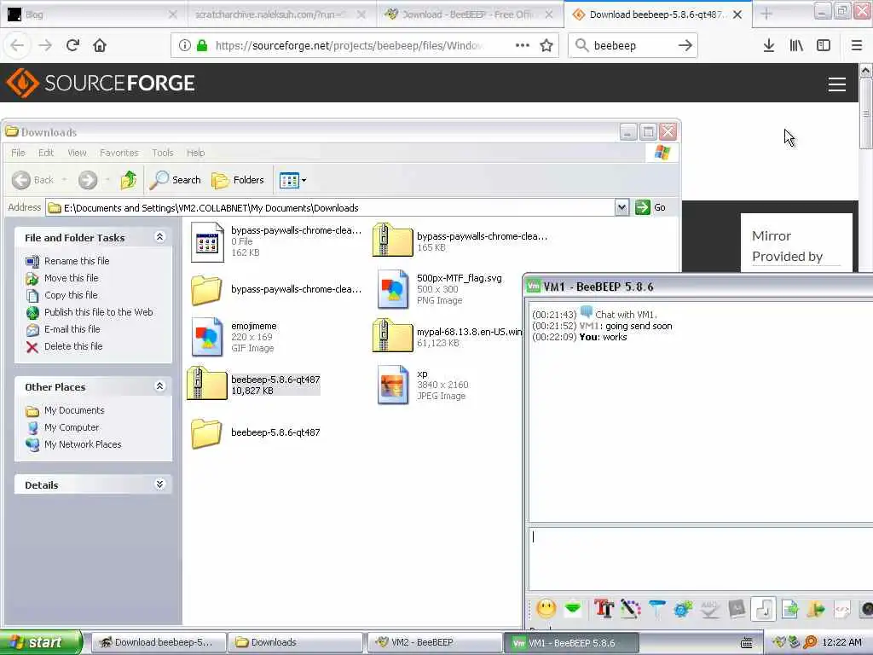Select the unzipped beebeep-5.8.6-qt487 folder
Viewport: 873px width, 655px height.
click(x=255, y=432)
